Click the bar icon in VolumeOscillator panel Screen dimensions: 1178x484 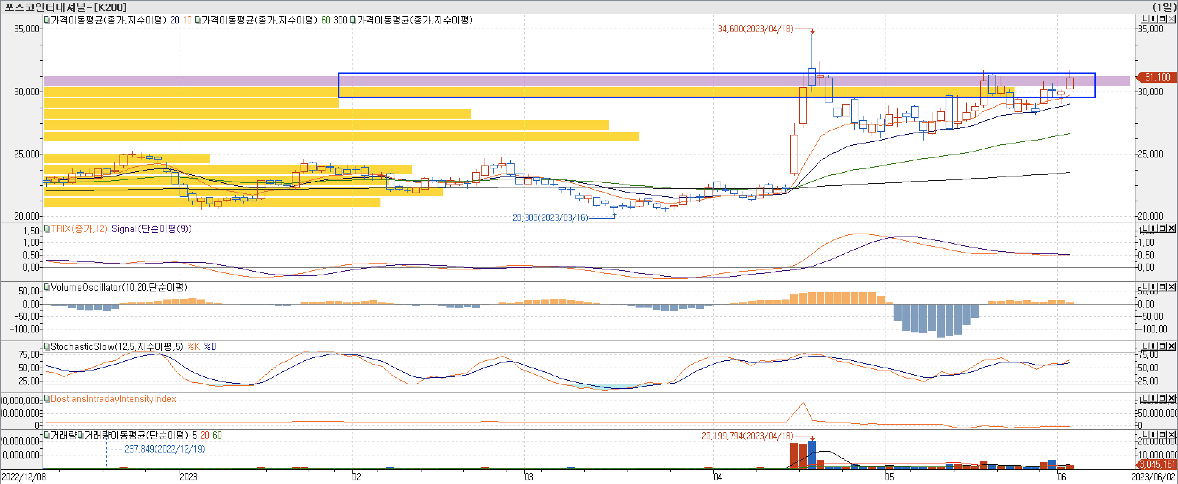pyautogui.click(x=1153, y=287)
